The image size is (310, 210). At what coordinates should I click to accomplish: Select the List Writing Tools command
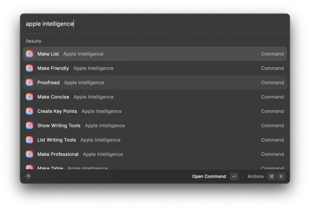tap(155, 140)
